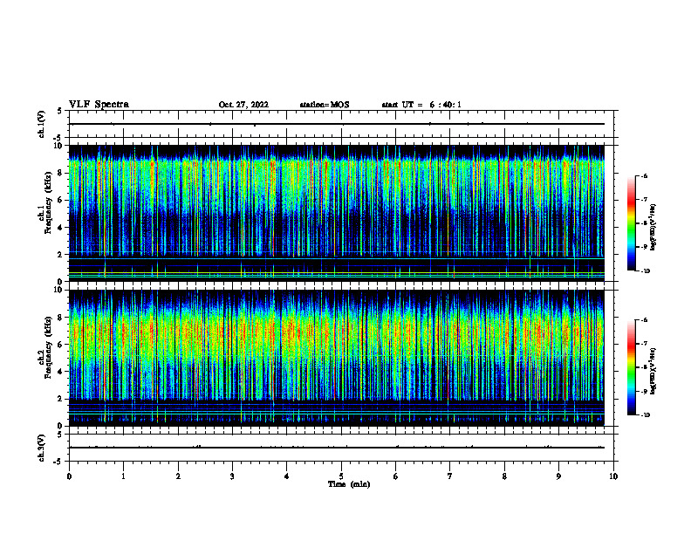Screen dimensions: 691x534
Task: Click the ch.1 voltage waveform trace
Action: point(337,124)
